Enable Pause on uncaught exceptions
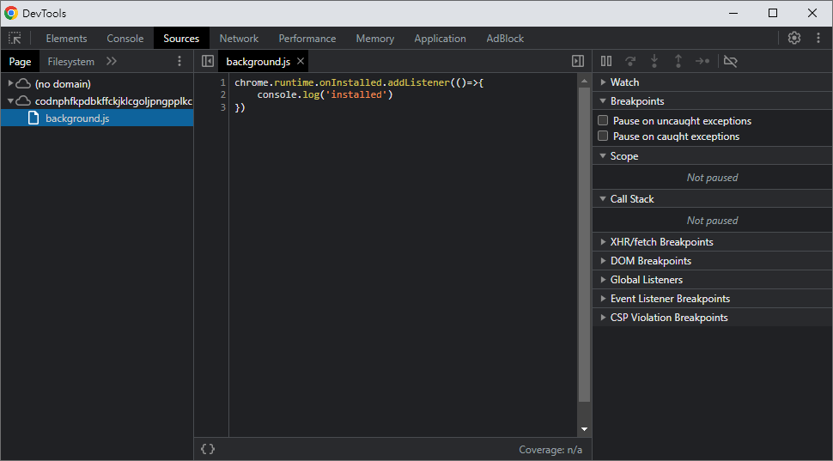833x461 pixels. (603, 121)
